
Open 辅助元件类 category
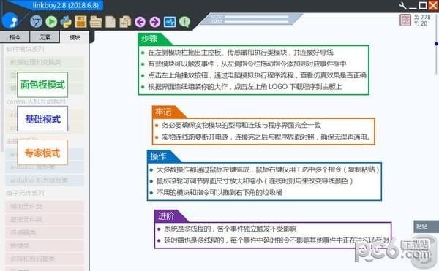click(x=45, y=207)
